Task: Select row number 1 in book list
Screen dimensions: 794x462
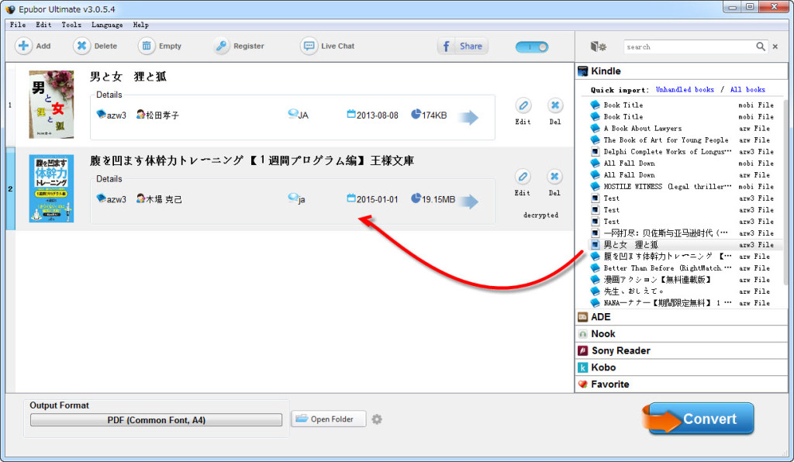Action: click(x=10, y=105)
